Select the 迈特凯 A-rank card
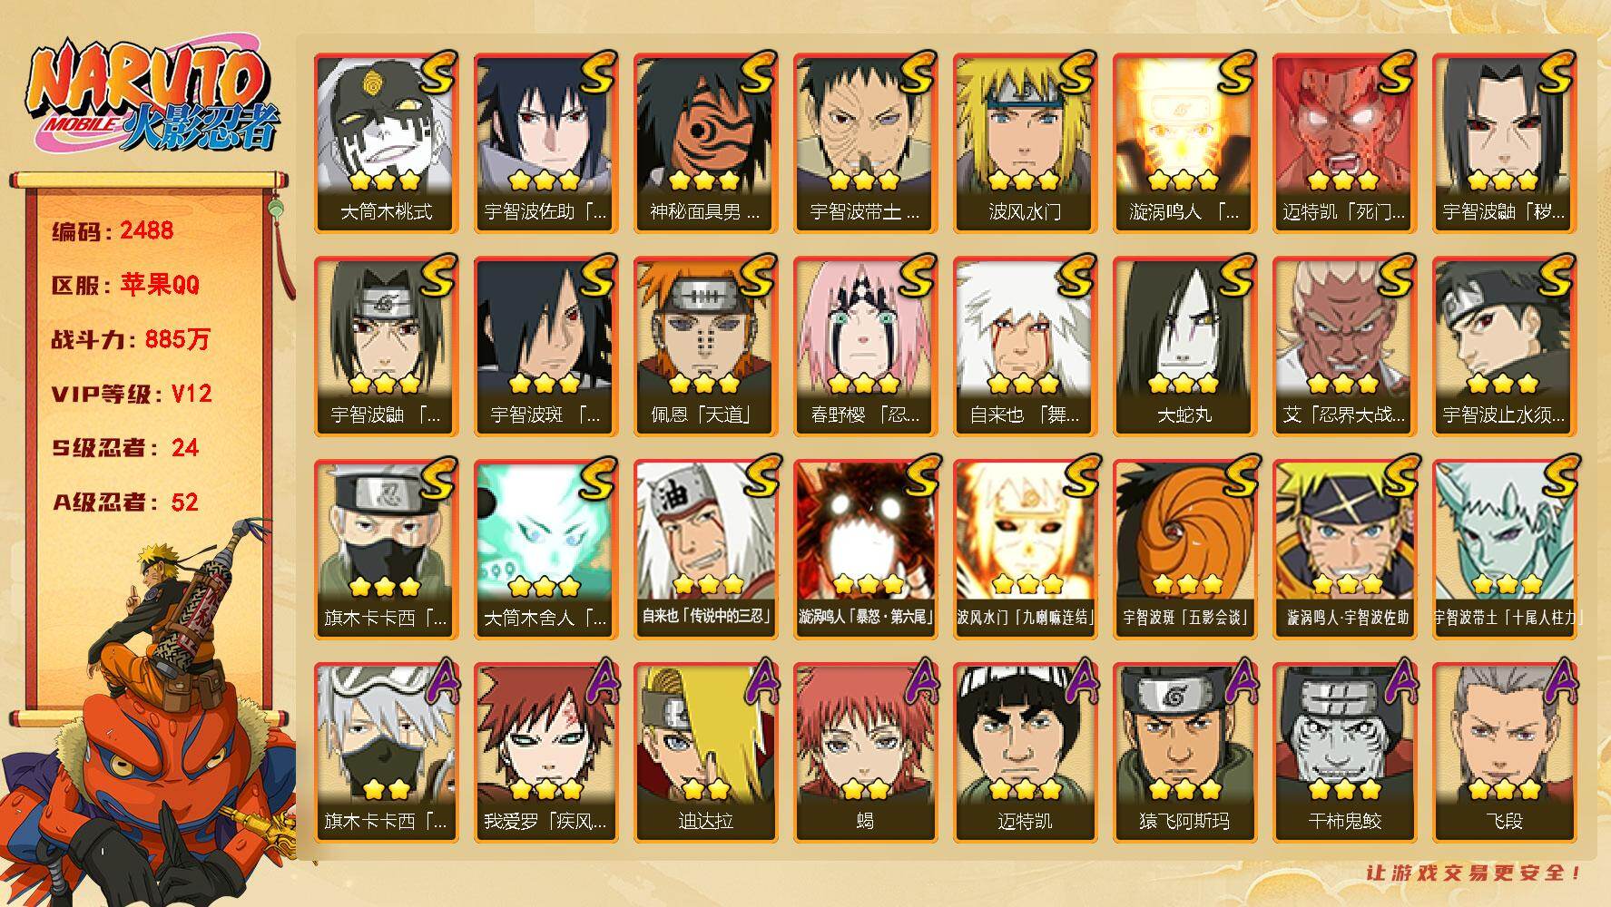1611x907 pixels. point(1025,753)
